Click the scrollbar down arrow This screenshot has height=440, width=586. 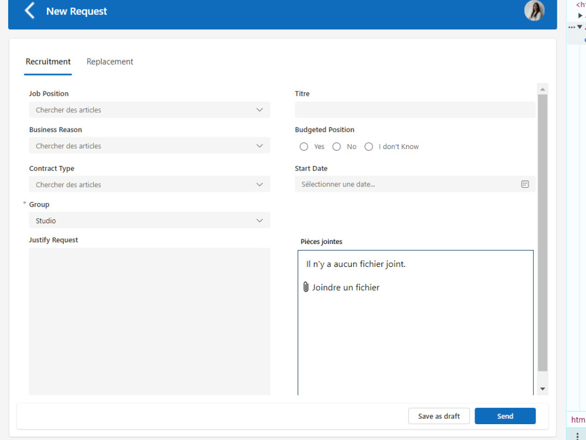(542, 388)
